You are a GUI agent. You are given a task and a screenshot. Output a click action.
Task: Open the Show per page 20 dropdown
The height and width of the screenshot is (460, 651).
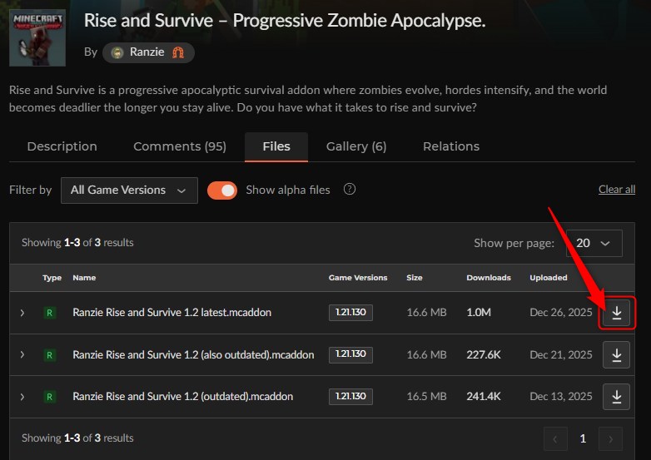point(594,243)
